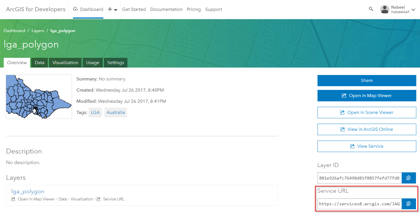Click the Service URL text field
420x213 pixels.
360,204
